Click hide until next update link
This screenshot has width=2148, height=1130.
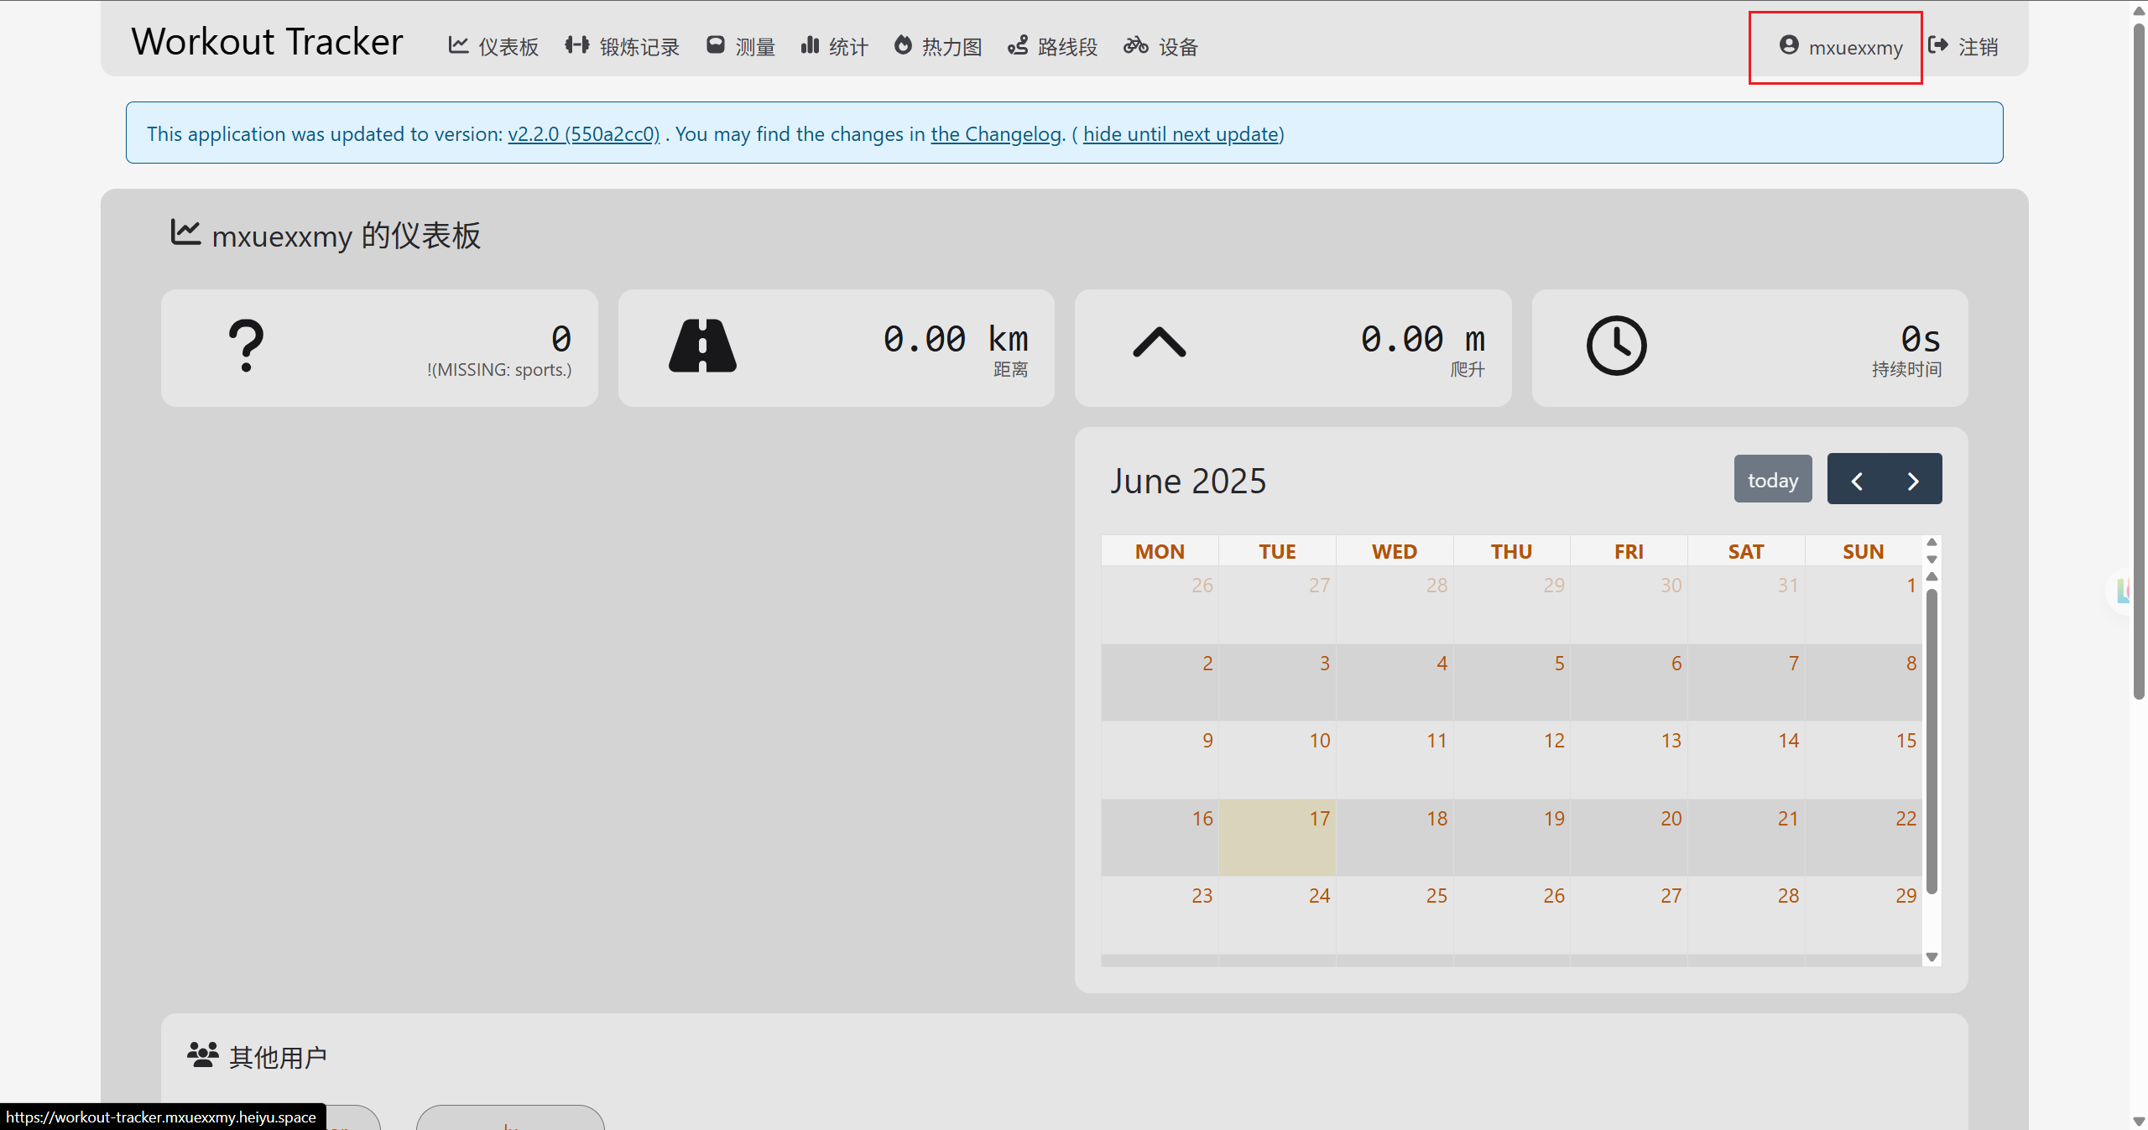point(1181,134)
